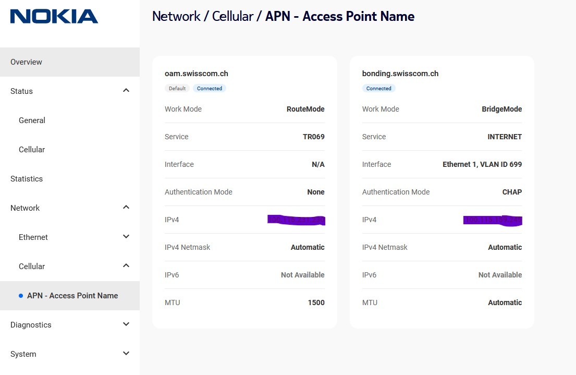
Task: Click the blue dot beside APN item
Action: [21, 296]
